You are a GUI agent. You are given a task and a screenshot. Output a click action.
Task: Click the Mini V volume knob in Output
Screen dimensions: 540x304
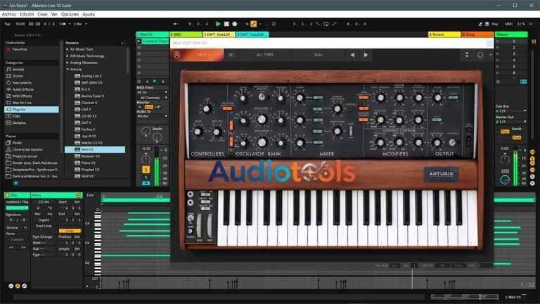437,98
